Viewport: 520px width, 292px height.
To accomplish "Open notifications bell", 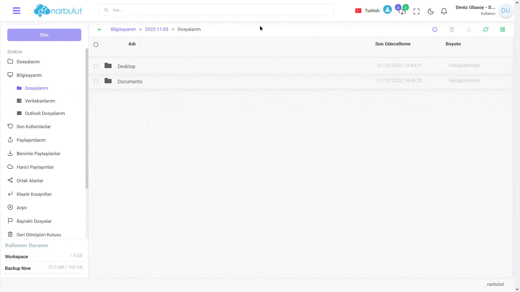I will coord(444,11).
